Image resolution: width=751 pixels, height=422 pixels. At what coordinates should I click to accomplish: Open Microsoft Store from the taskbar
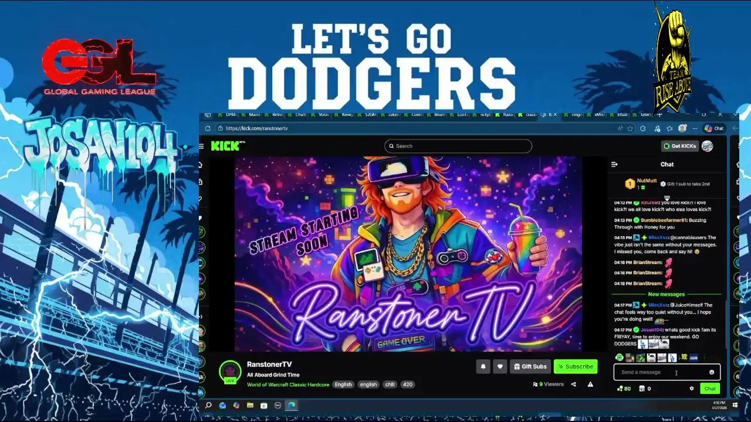coord(264,405)
